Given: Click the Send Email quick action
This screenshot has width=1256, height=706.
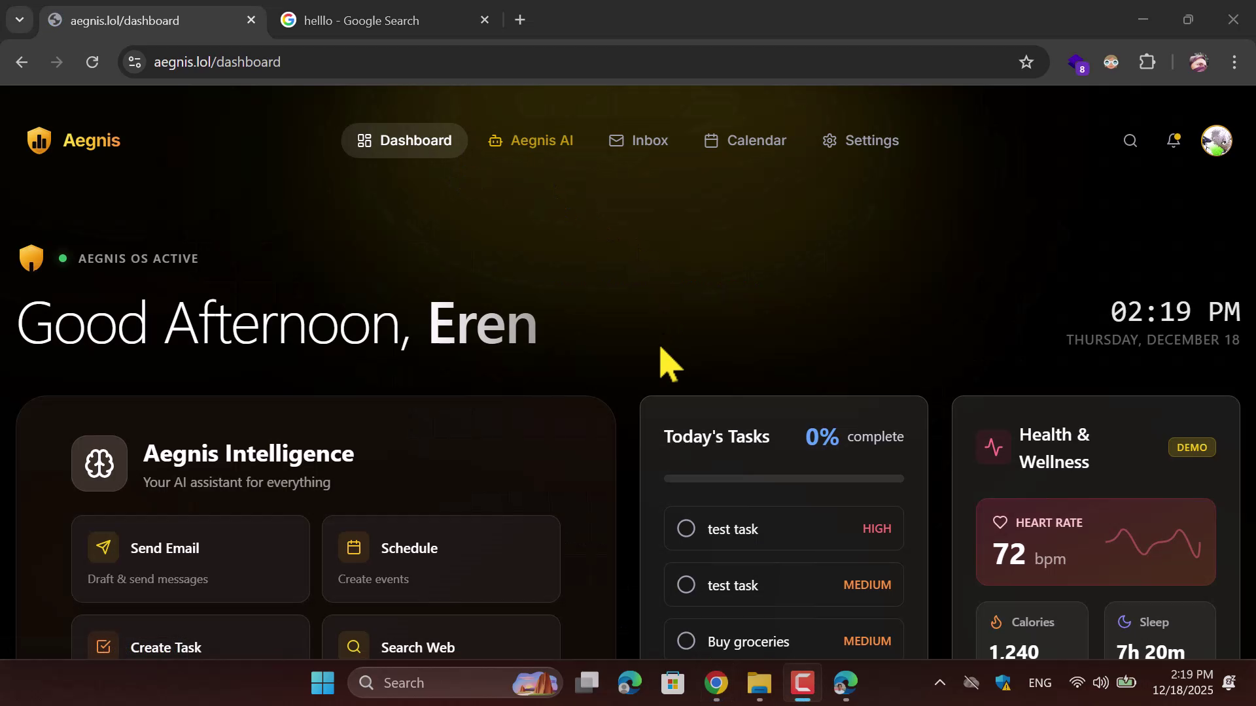Looking at the screenshot, I should pyautogui.click(x=190, y=559).
